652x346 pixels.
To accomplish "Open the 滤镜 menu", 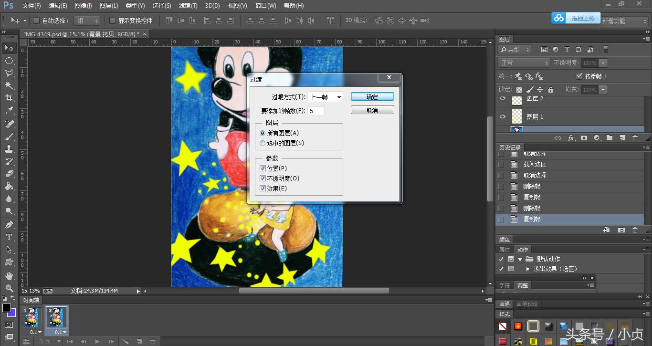I will click(x=188, y=6).
